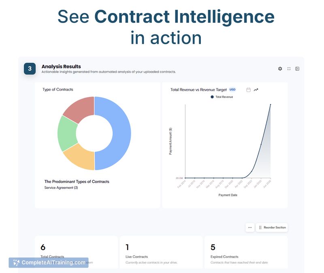Viewport: 324px width, 273px height.
Task: Click the drag-dots icon in Reorder Section
Action: pos(260,228)
